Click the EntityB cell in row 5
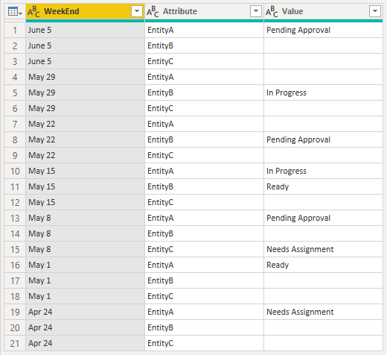The width and height of the screenshot is (387, 355). pyautogui.click(x=204, y=93)
